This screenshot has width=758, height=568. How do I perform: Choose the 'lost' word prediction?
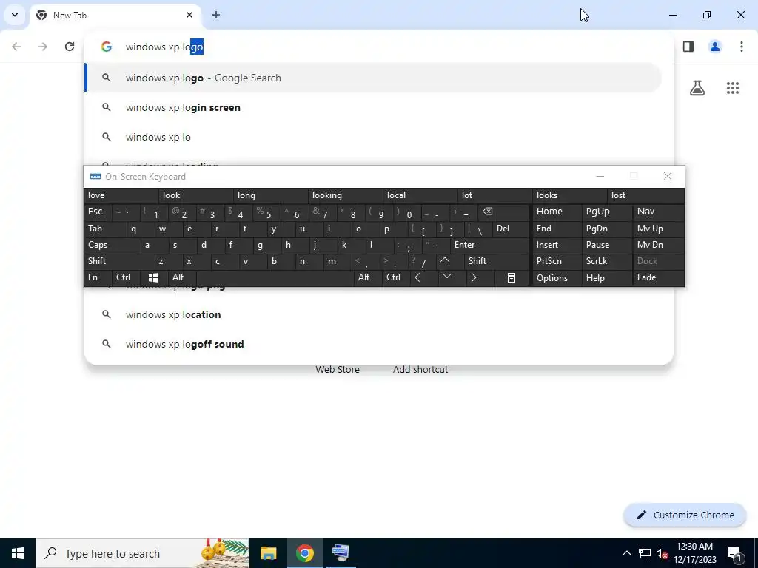(645, 195)
